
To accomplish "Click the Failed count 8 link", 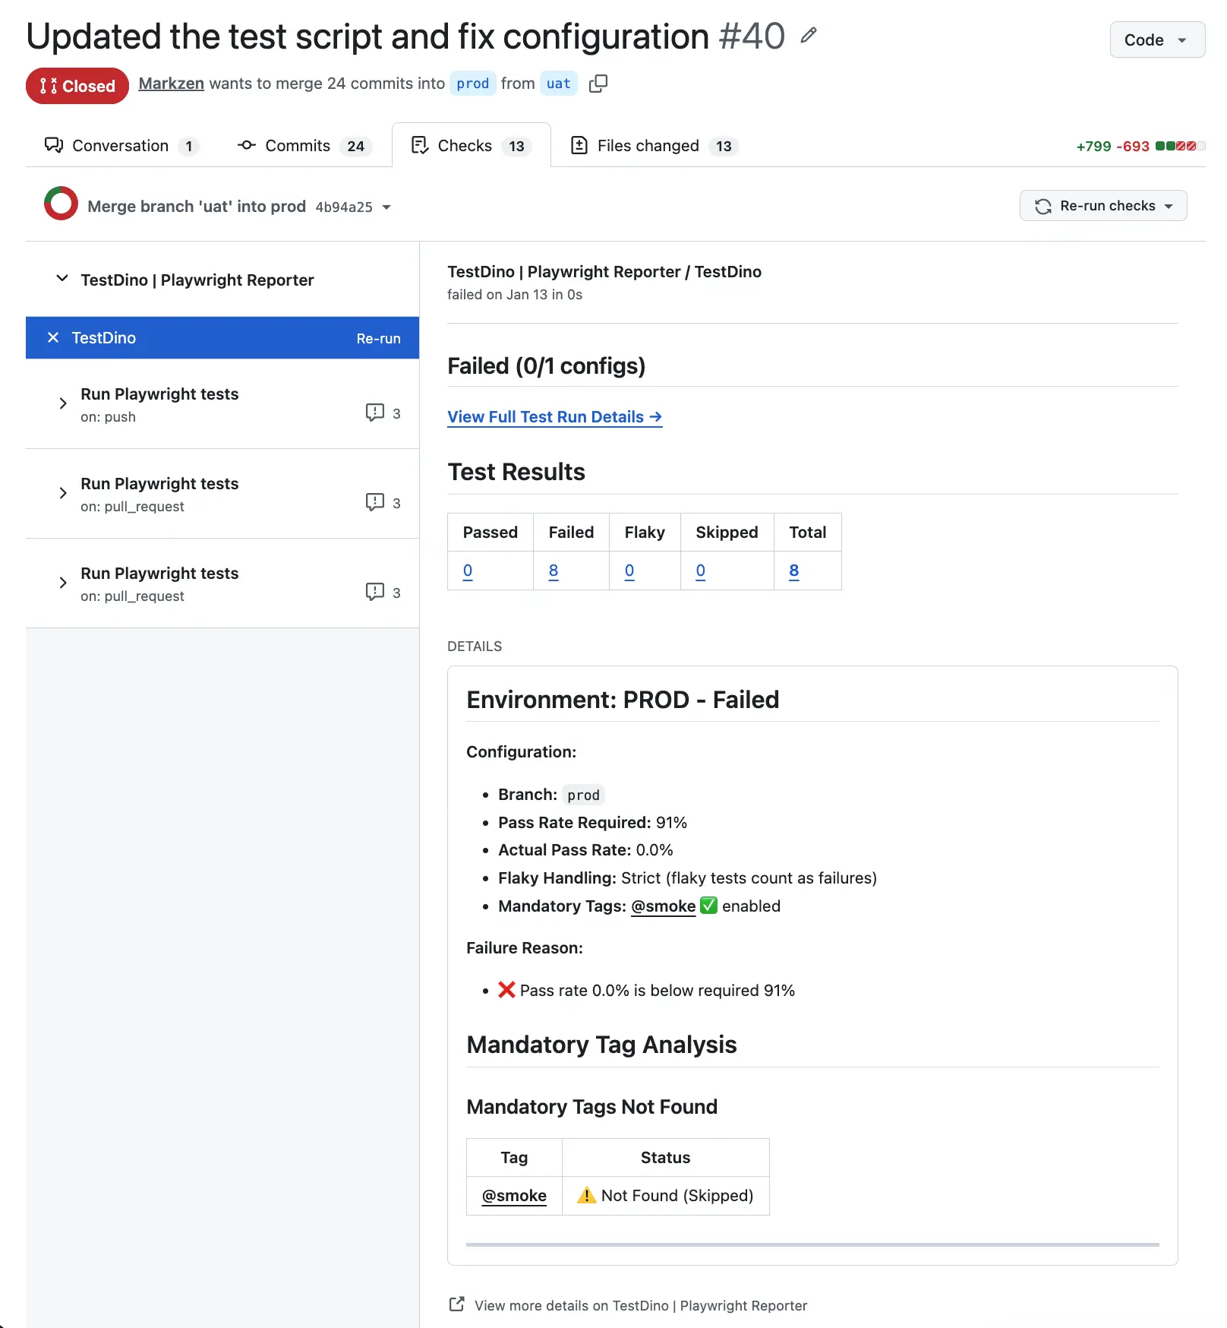I will (554, 571).
